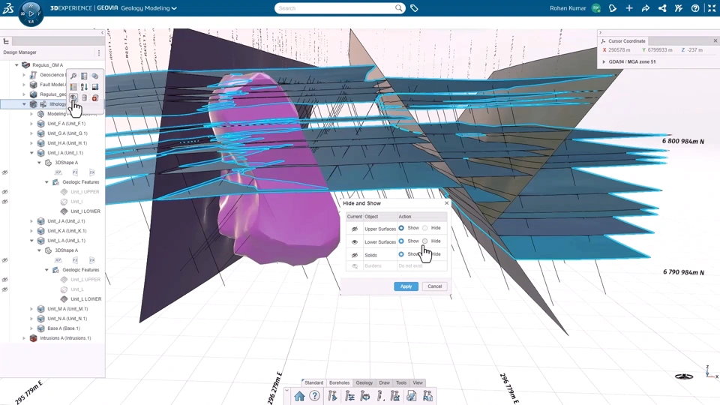Screen dimensions: 720x405
Task: Collapse Geologic Features under Unit_L A
Action: (46, 270)
